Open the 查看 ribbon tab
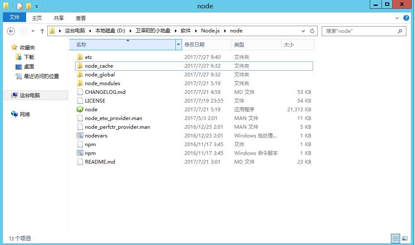The height and width of the screenshot is (245, 415). click(x=81, y=18)
